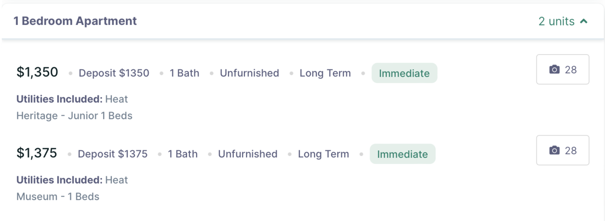Image resolution: width=605 pixels, height=221 pixels.
Task: Click the Deposit $1375 text
Action: (112, 154)
